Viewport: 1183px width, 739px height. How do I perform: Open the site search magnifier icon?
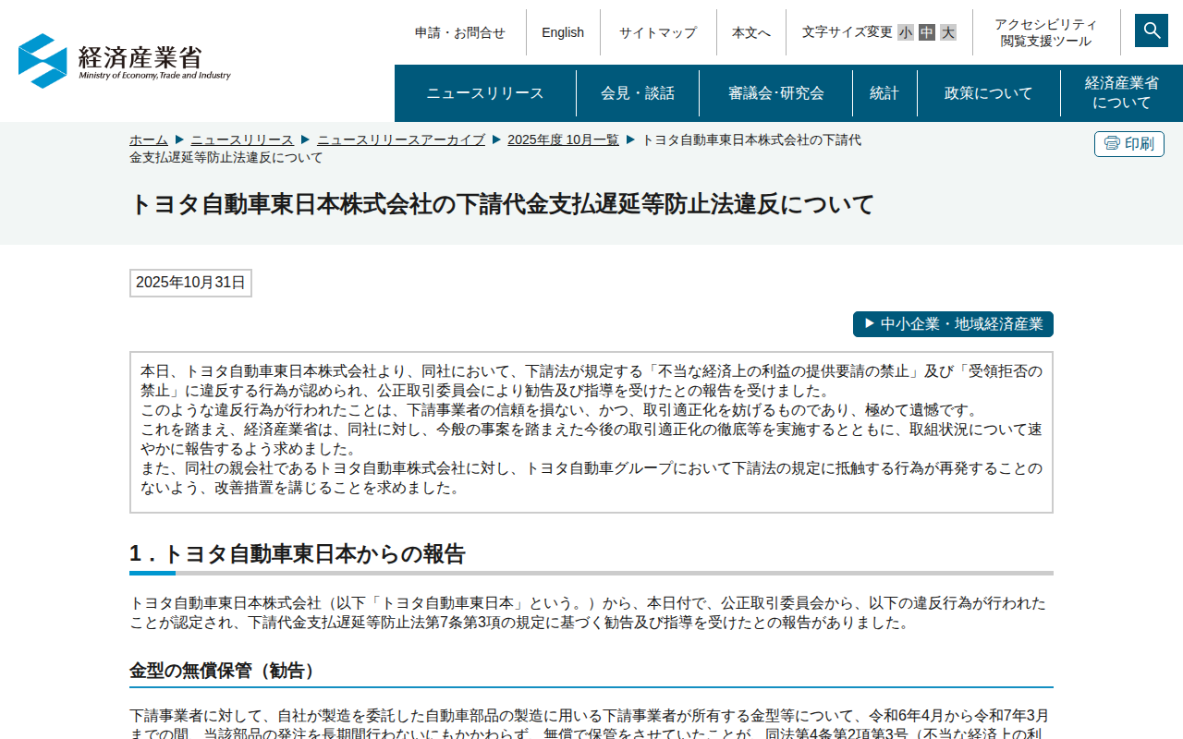(x=1152, y=30)
